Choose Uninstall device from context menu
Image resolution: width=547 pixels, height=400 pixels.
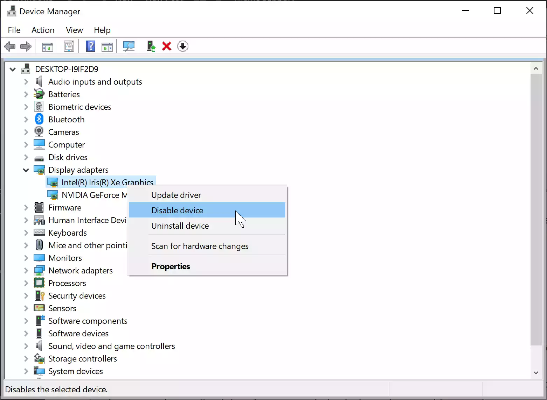pyautogui.click(x=180, y=226)
